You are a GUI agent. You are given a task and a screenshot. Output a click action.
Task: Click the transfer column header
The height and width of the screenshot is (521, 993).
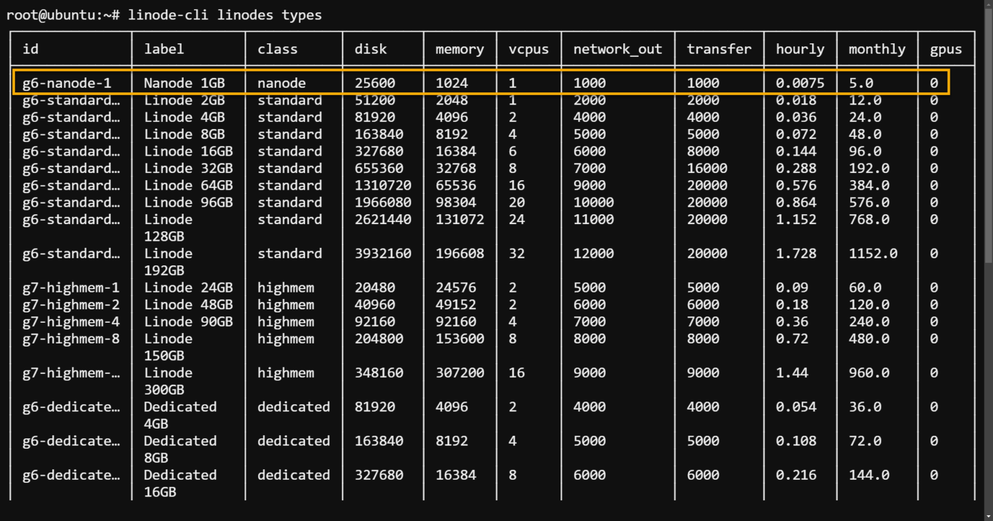tap(719, 48)
